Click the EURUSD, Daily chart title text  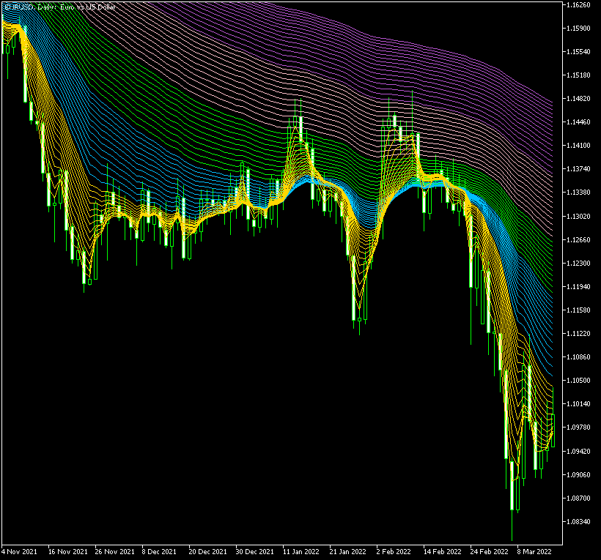[59, 7]
